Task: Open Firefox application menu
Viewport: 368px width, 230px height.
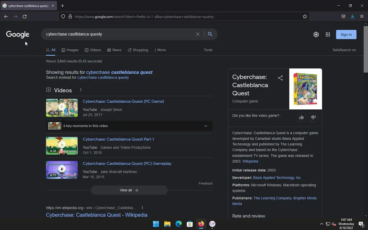Action: click(362, 17)
